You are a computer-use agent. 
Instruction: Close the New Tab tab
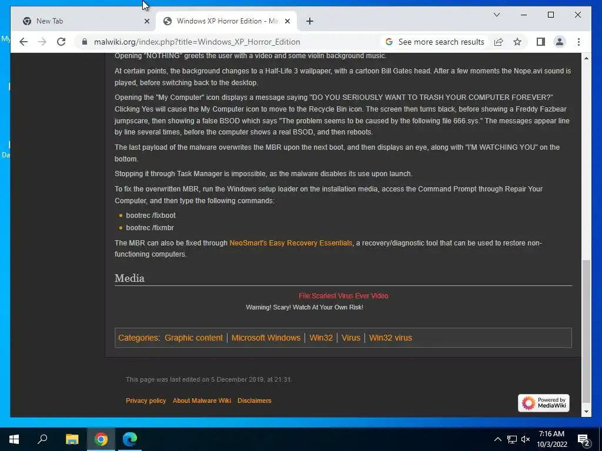[x=146, y=21]
